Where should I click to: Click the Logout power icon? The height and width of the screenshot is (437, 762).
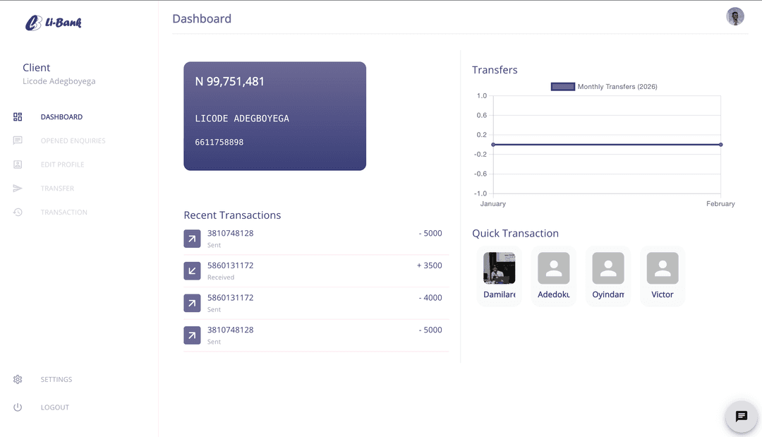pyautogui.click(x=18, y=407)
